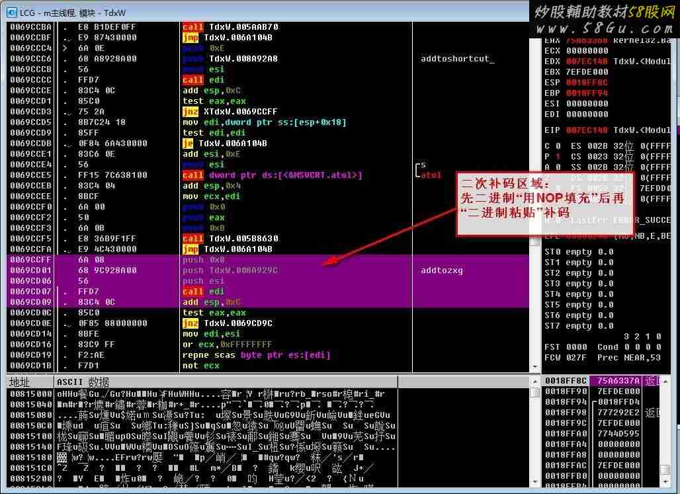The image size is (680, 494).
Task: Click the EDX register value 007EC148
Action: [x=587, y=61]
